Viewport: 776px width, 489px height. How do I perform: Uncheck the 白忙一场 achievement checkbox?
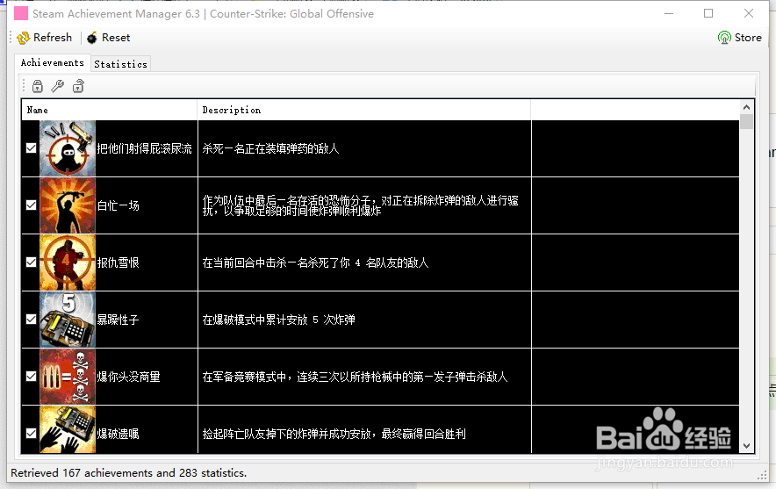pyautogui.click(x=32, y=205)
